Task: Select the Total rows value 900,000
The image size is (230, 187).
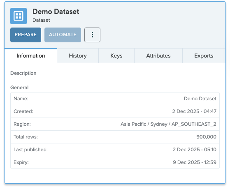Action: (207, 137)
